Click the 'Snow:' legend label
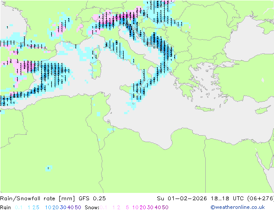 point(92,208)
